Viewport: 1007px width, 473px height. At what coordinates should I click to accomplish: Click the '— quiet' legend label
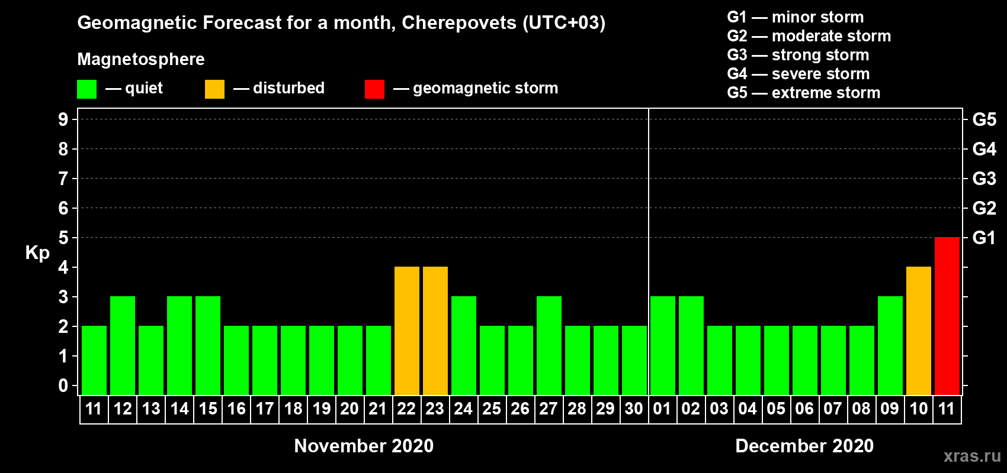(x=134, y=88)
